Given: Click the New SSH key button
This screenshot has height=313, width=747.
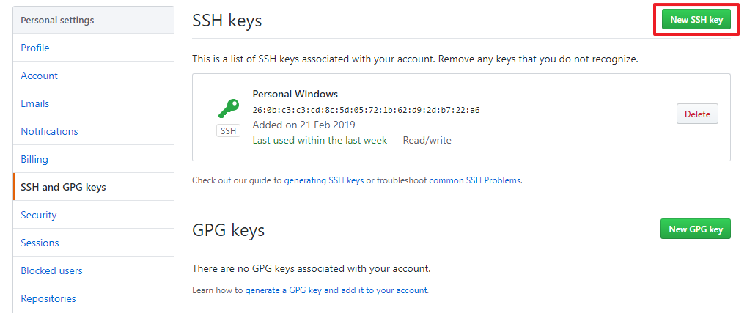Looking at the screenshot, I should (696, 20).
